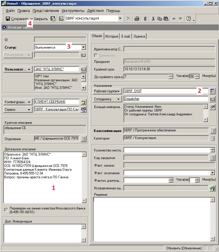Click the SBRF_DISP workgroup link
The height and width of the screenshot is (252, 219).
(133, 91)
